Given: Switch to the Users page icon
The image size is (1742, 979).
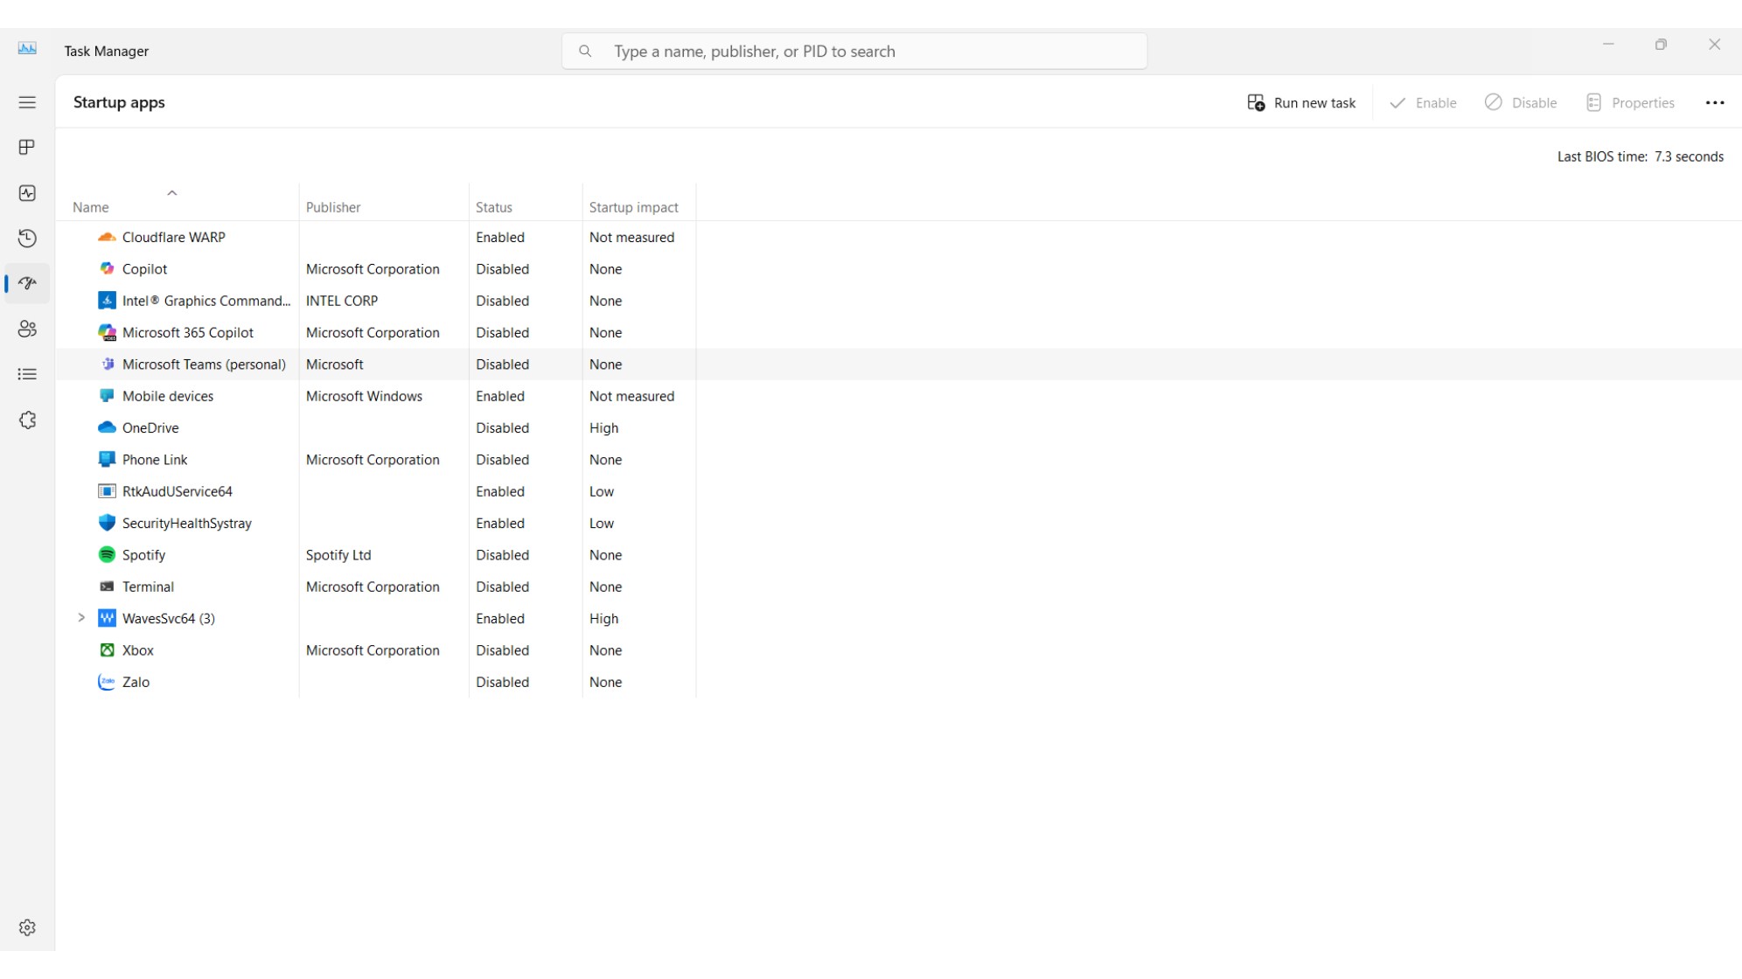Looking at the screenshot, I should (27, 329).
